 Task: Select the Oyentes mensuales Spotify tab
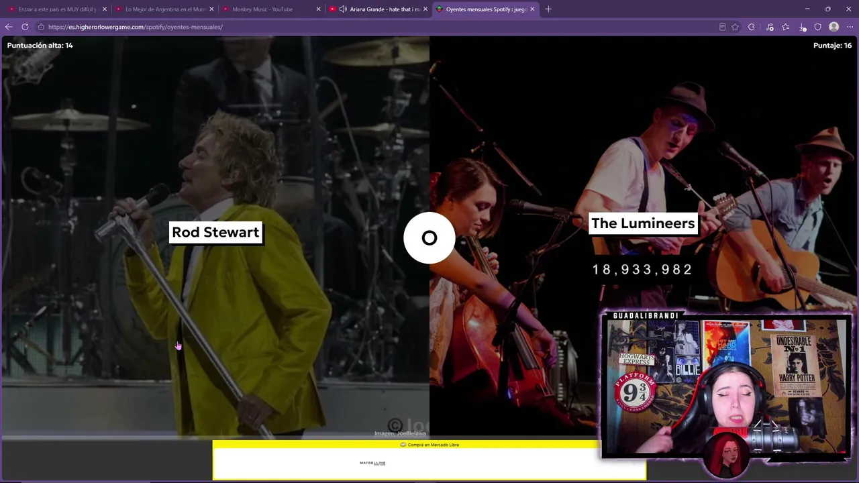pyautogui.click(x=485, y=9)
